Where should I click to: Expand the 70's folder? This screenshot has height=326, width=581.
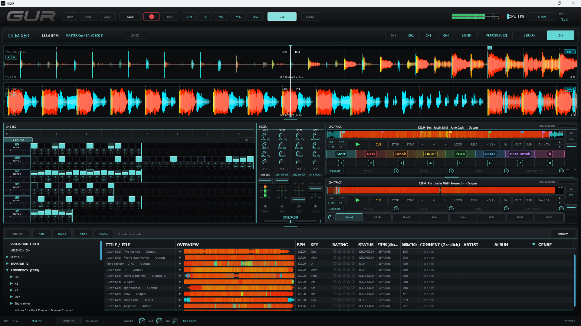[11, 297]
